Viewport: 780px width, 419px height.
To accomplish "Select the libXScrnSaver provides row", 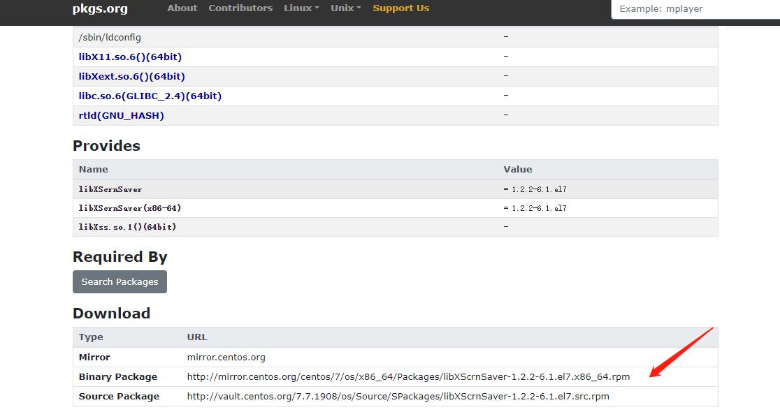I will pyautogui.click(x=112, y=189).
